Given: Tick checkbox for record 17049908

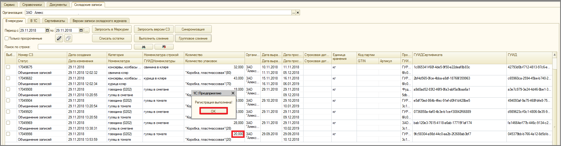Looking at the screenshot, I should (8, 89).
